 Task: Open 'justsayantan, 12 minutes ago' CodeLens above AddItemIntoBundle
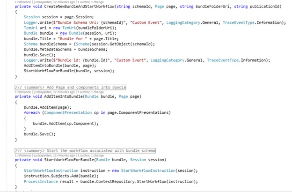pyautogui.click(x=54, y=92)
